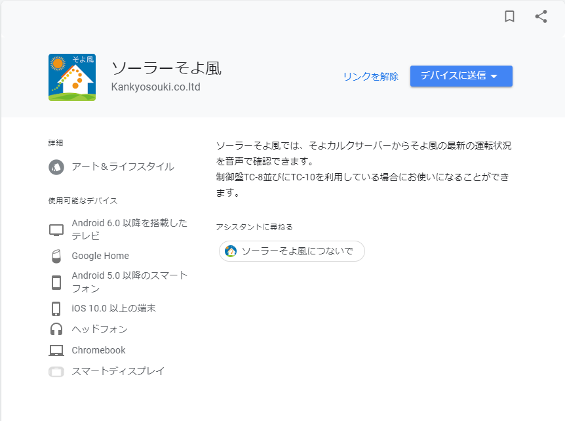Click the ソーラーそよ風につないで suggestion chip
The width and height of the screenshot is (565, 421).
click(292, 251)
